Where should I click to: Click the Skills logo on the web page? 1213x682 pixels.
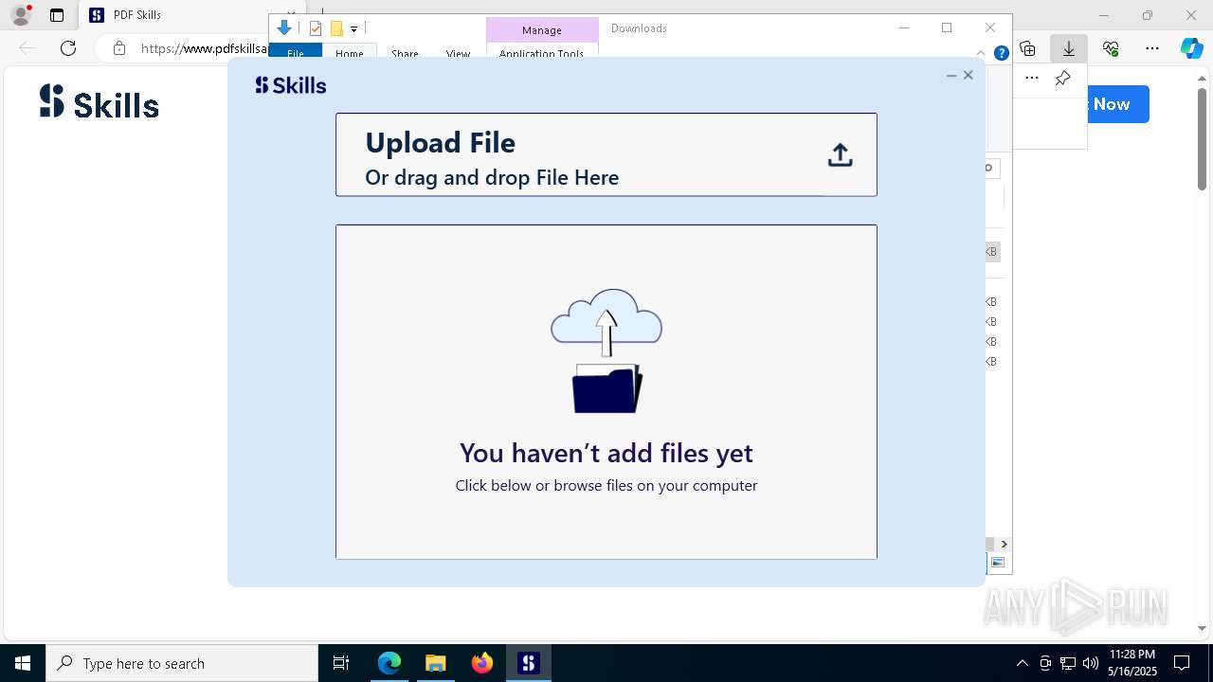(x=100, y=101)
